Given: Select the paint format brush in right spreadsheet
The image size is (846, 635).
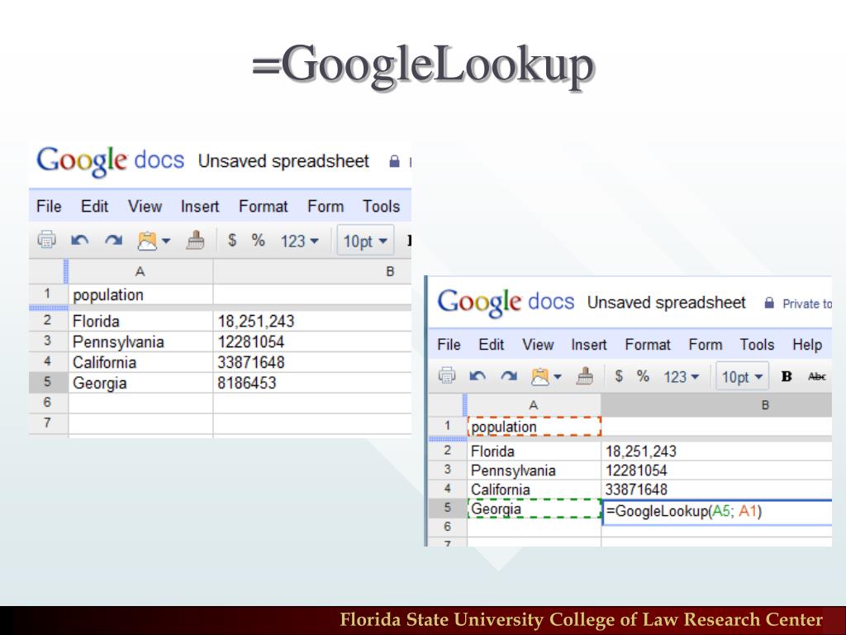Looking at the screenshot, I should 585,376.
